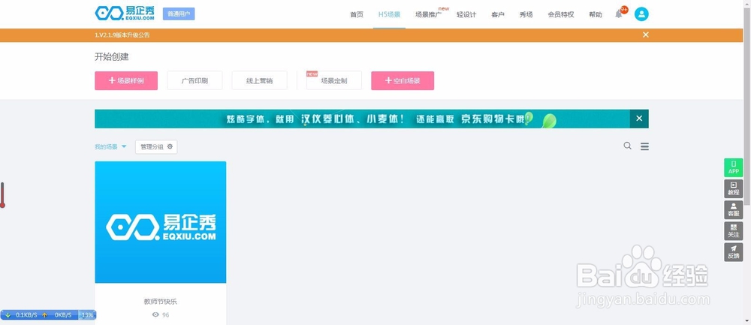This screenshot has height=325, width=751.
Task: Click the 教师节快乐 scene title
Action: point(161,302)
